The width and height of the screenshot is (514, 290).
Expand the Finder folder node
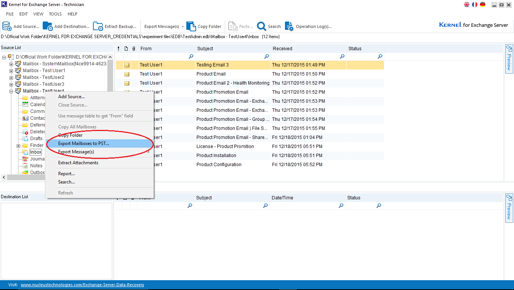[19, 145]
